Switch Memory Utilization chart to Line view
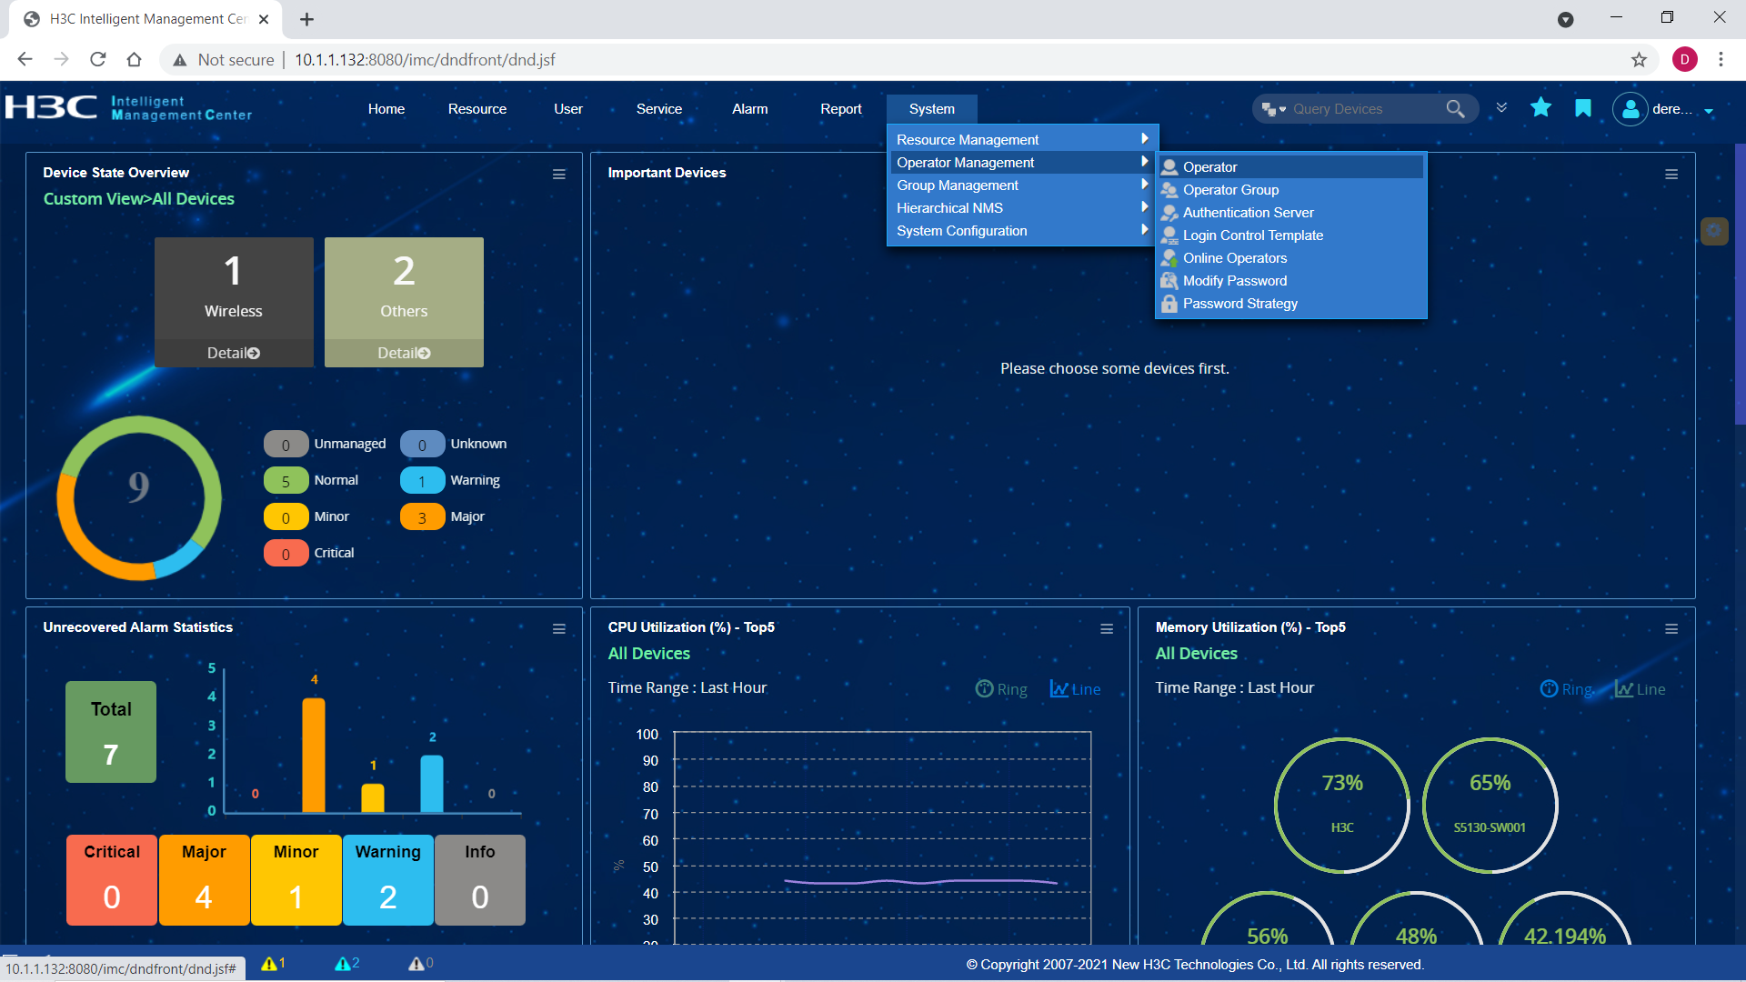The width and height of the screenshot is (1746, 982). 1640,689
